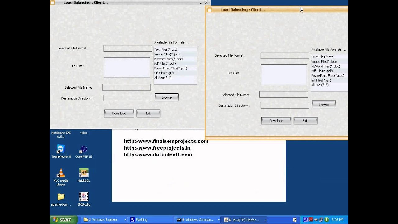Click http://www.finalsemprojects.com text

[x=166, y=141]
